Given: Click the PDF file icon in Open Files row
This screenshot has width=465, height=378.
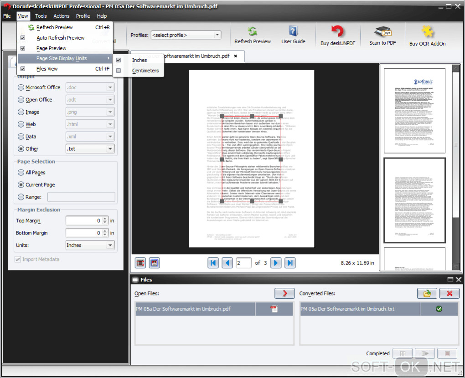Looking at the screenshot, I should (274, 309).
